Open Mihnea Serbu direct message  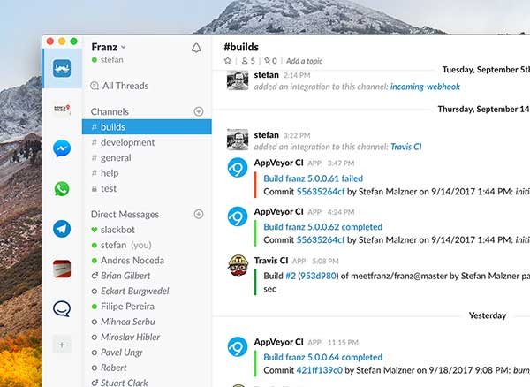point(147,322)
